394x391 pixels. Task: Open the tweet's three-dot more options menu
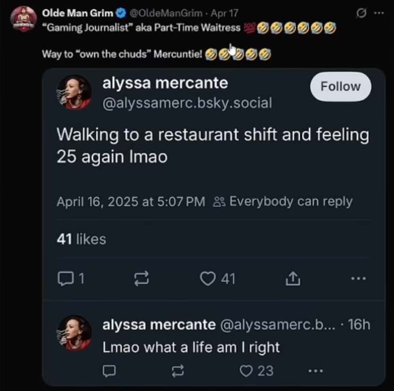click(x=379, y=13)
